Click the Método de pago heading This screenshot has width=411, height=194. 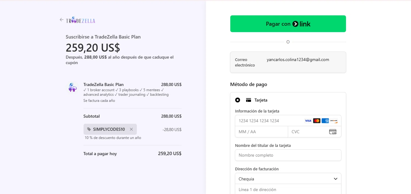tap(249, 84)
